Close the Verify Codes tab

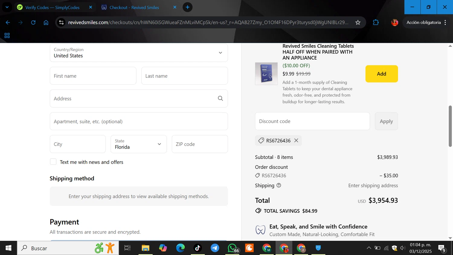point(91,7)
